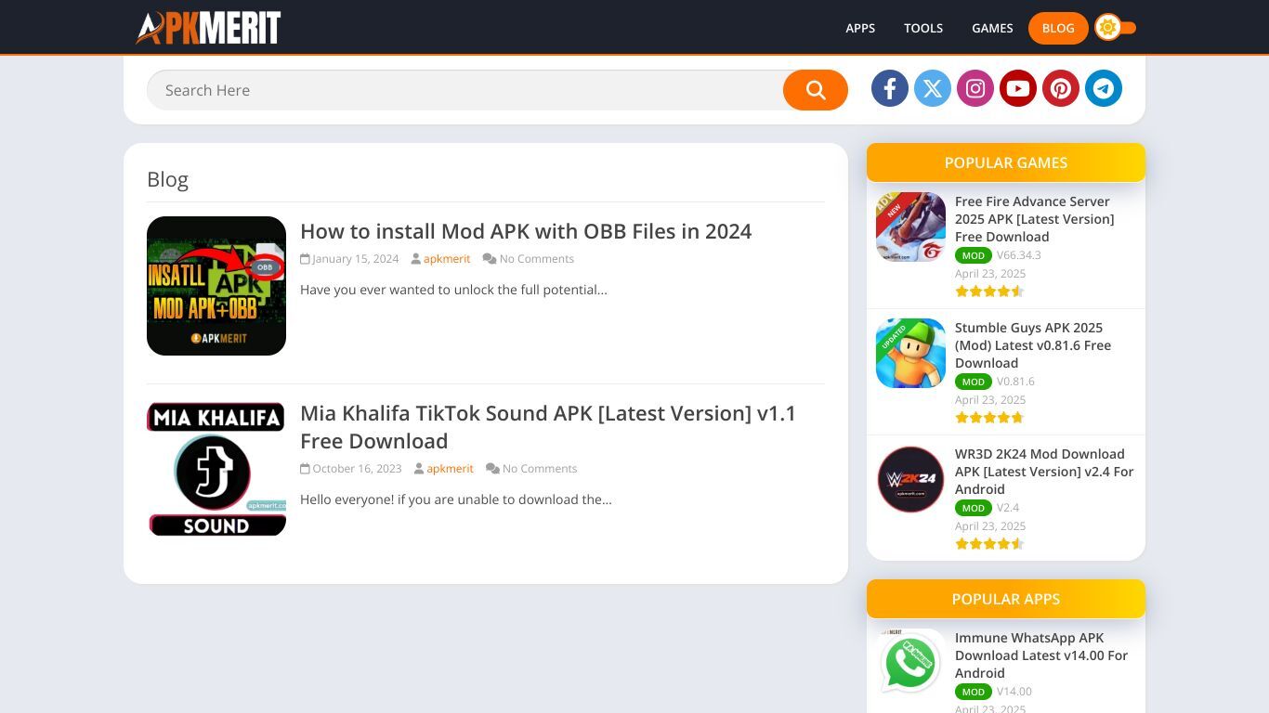Open the Immune WhatsApp app icon
This screenshot has width=1269, height=713.
910,663
